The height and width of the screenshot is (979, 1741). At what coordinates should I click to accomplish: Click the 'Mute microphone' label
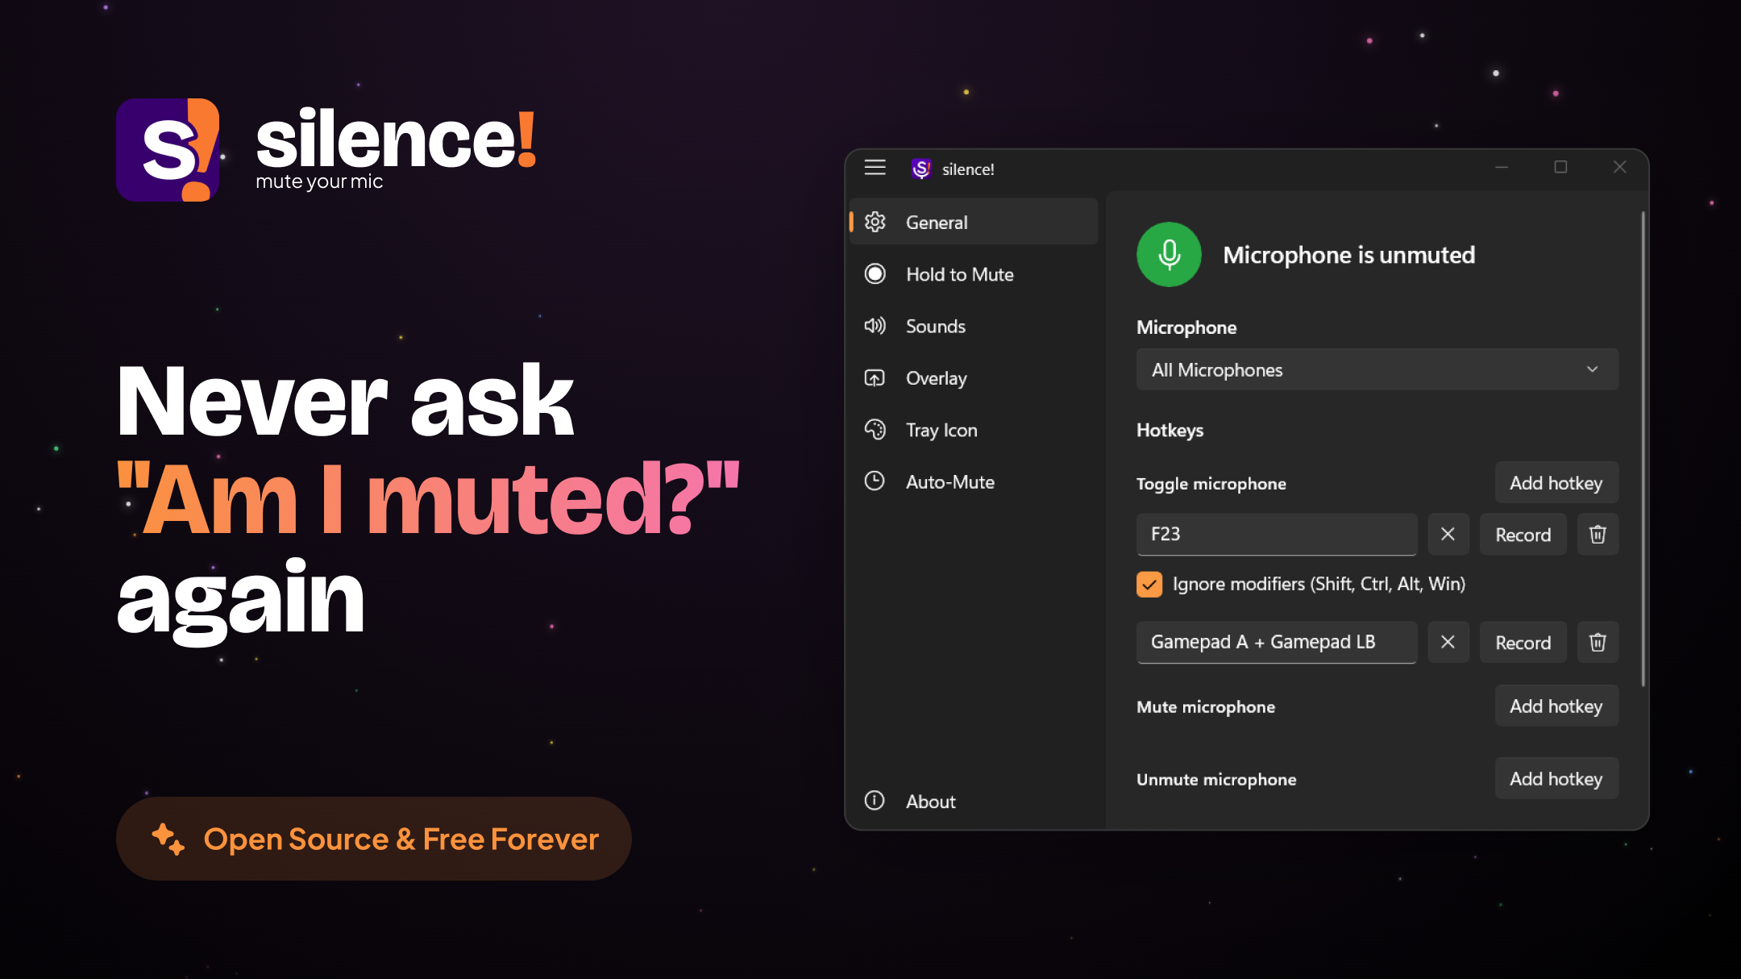coord(1206,706)
